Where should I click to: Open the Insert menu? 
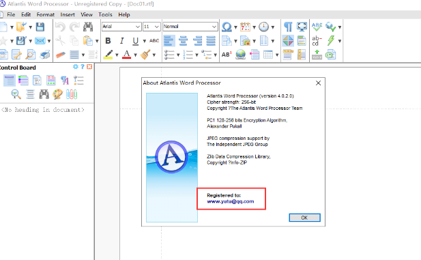tap(68, 14)
